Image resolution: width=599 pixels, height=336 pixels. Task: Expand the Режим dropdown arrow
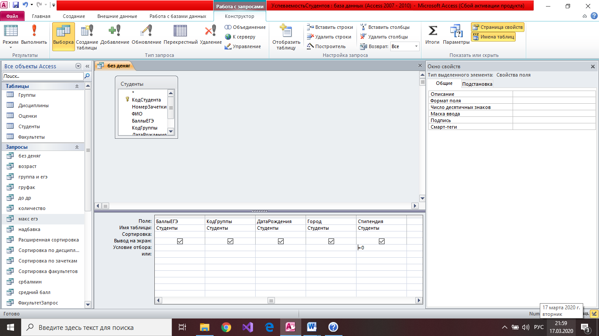pyautogui.click(x=11, y=47)
